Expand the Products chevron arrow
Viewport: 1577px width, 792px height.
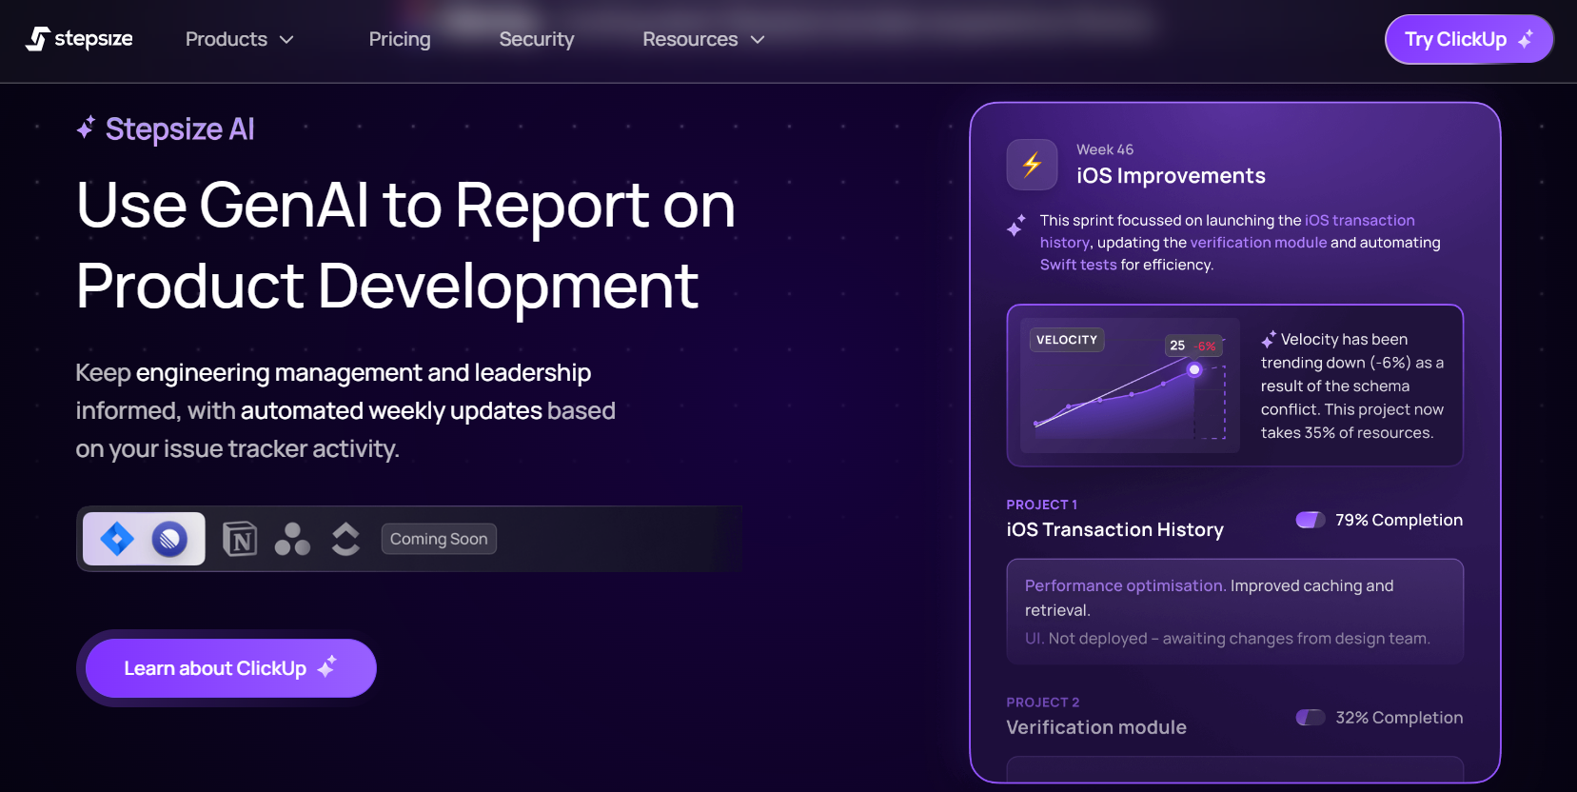click(286, 40)
